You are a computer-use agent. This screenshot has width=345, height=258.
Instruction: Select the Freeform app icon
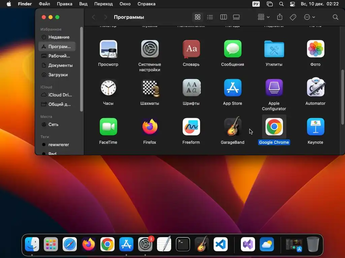191,127
